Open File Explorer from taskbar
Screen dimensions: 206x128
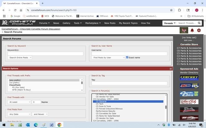12,125
